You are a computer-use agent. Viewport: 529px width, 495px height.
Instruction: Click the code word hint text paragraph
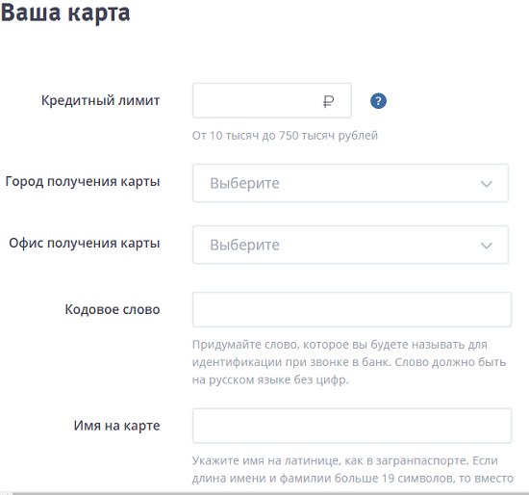point(349,362)
